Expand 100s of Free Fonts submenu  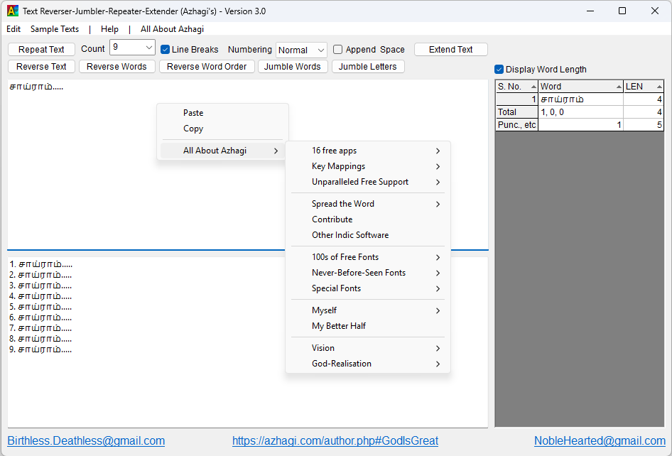[368, 257]
